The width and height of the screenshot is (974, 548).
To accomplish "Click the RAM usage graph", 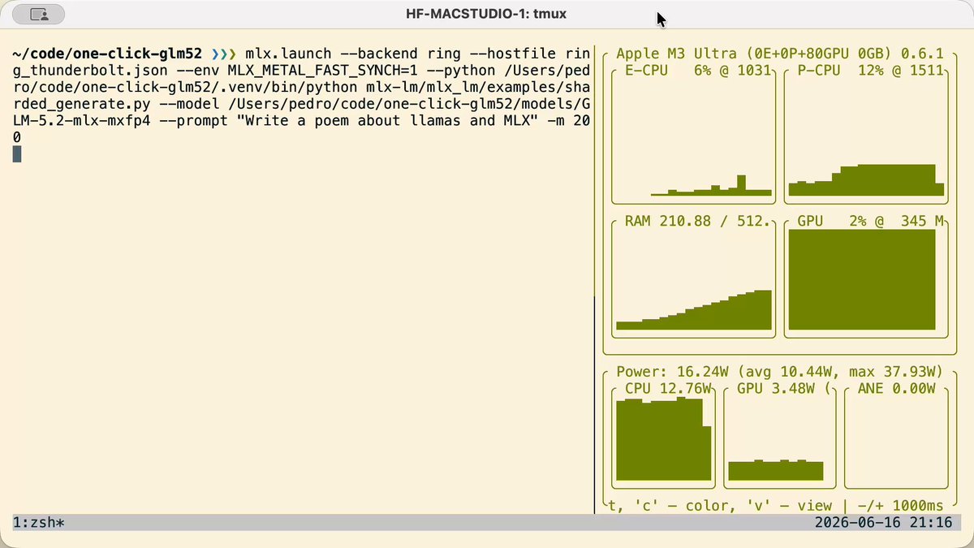I will [x=694, y=279].
